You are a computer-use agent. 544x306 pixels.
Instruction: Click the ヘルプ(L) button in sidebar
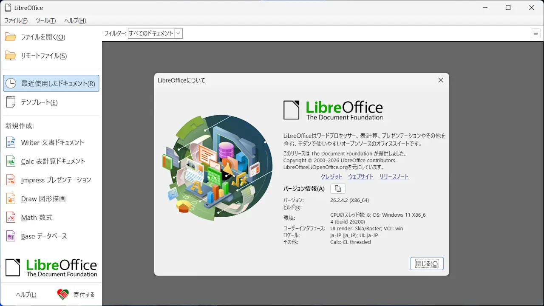[26, 295]
